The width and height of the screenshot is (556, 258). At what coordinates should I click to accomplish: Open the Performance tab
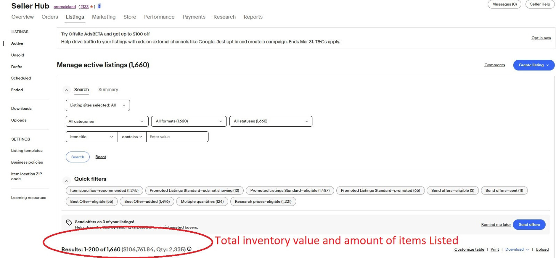(160, 17)
